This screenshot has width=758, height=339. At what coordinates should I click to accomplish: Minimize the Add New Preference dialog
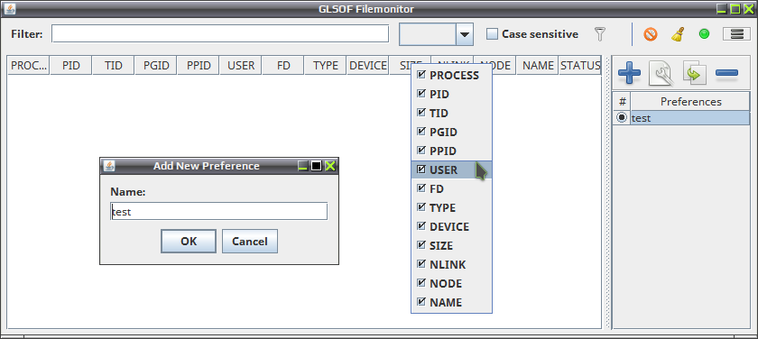click(x=302, y=166)
